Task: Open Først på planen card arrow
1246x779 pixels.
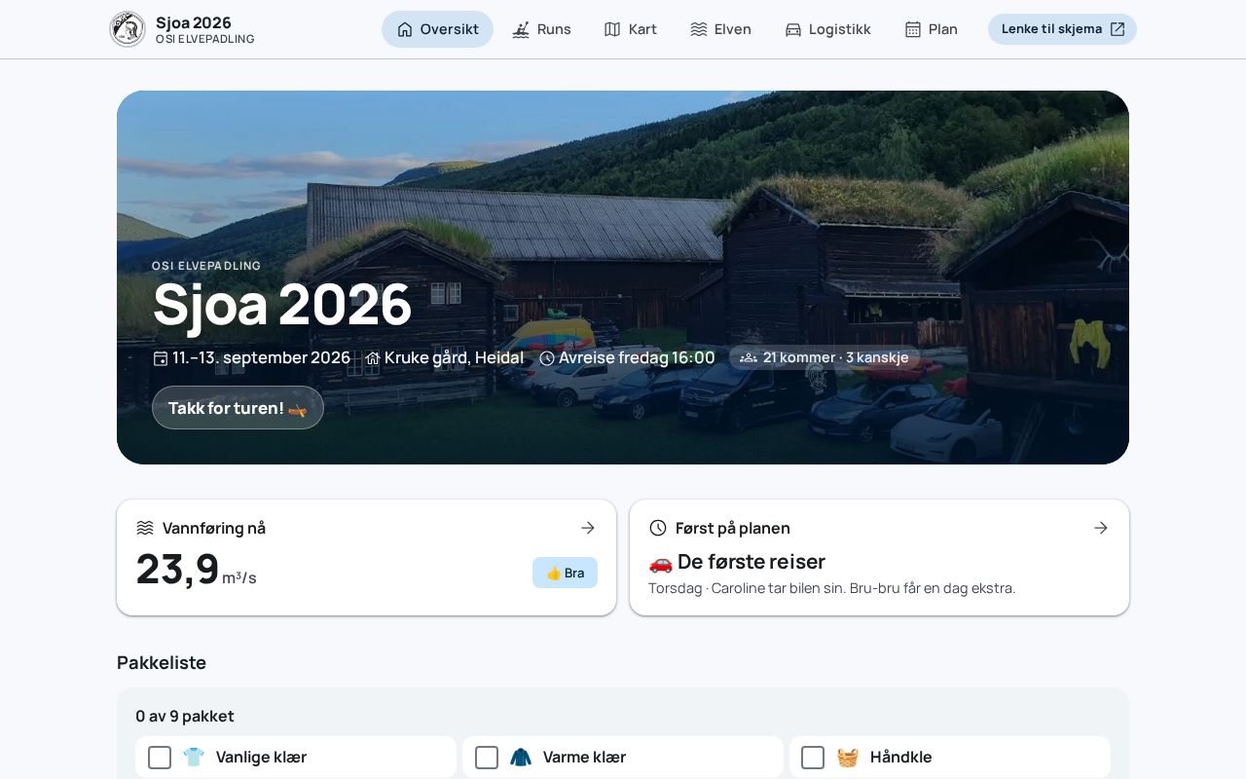Action: coord(1101,528)
